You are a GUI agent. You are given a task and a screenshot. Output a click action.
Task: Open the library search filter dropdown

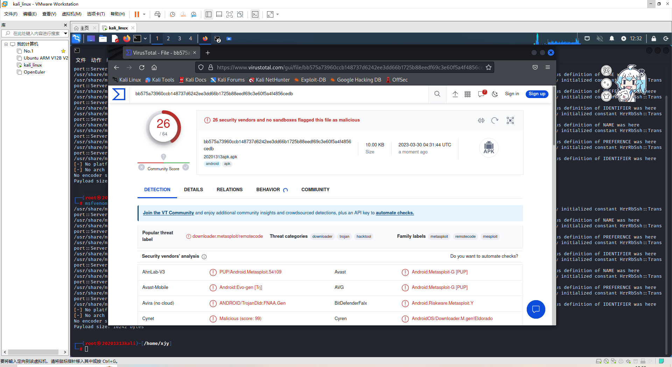[65, 34]
